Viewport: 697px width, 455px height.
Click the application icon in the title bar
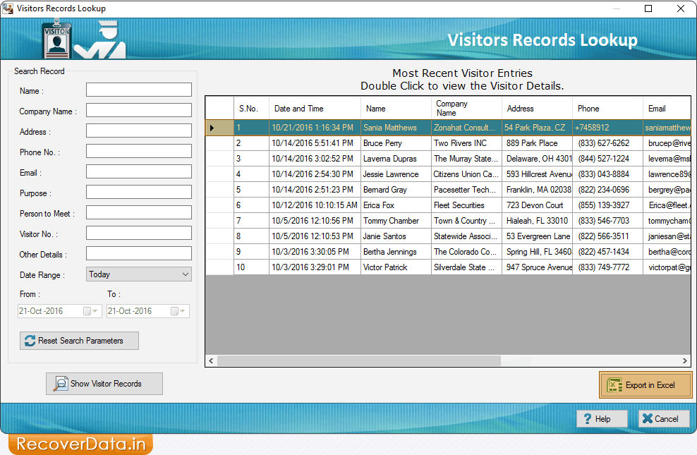tap(8, 8)
